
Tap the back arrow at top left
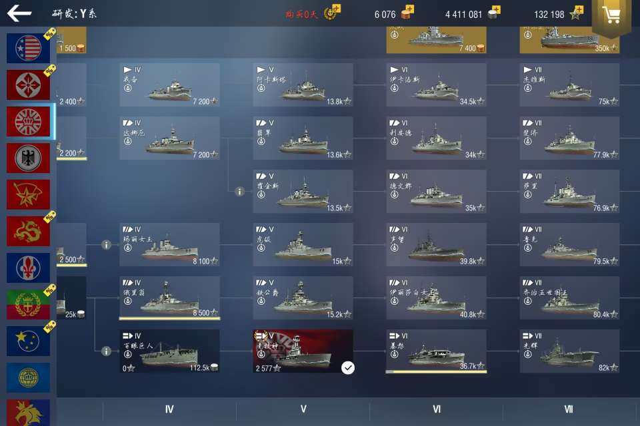pyautogui.click(x=19, y=13)
